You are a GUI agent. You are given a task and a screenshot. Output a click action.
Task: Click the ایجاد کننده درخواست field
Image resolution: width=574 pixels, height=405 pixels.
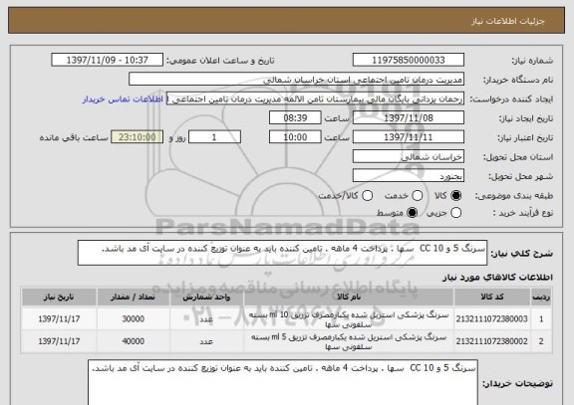pyautogui.click(x=315, y=99)
